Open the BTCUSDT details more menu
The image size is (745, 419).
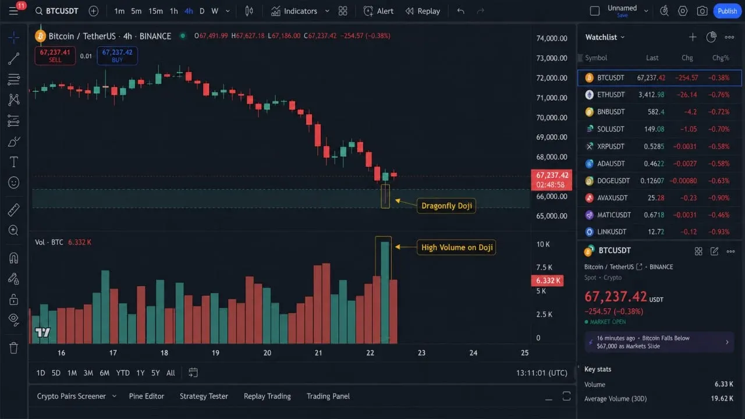click(x=730, y=251)
